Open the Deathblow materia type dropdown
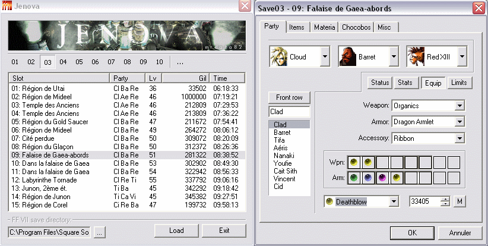This screenshot has height=246, width=488. 394,201
